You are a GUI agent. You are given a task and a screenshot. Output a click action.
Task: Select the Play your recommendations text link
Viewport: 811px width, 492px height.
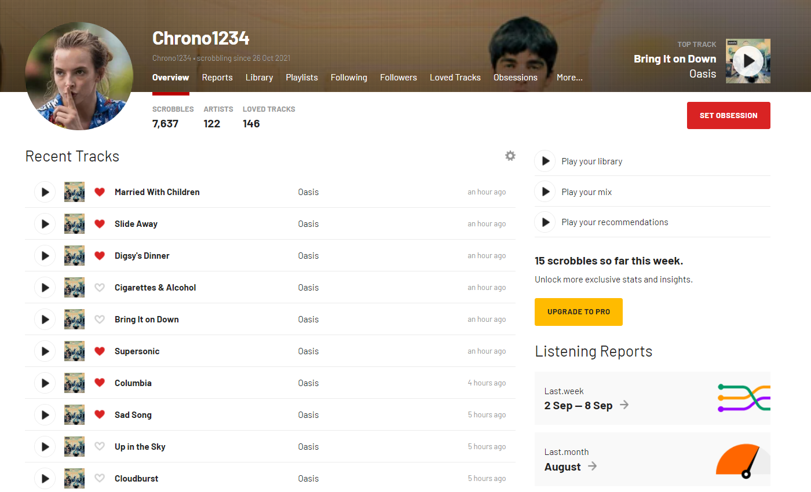(615, 222)
